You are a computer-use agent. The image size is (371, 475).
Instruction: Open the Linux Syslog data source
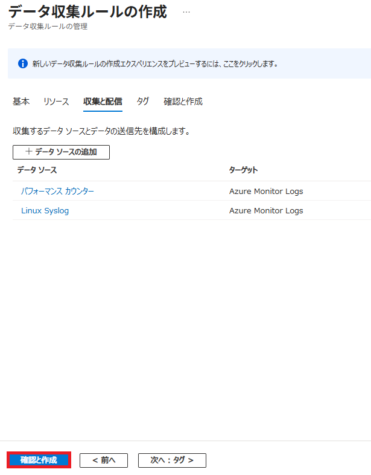(x=45, y=210)
